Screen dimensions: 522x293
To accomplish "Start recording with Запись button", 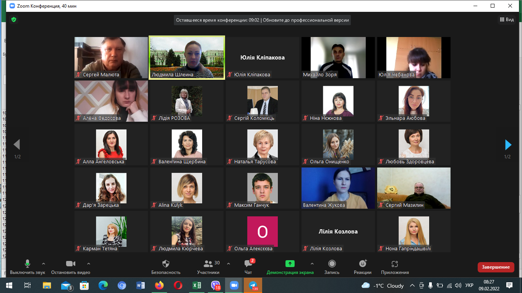I will 332,267.
